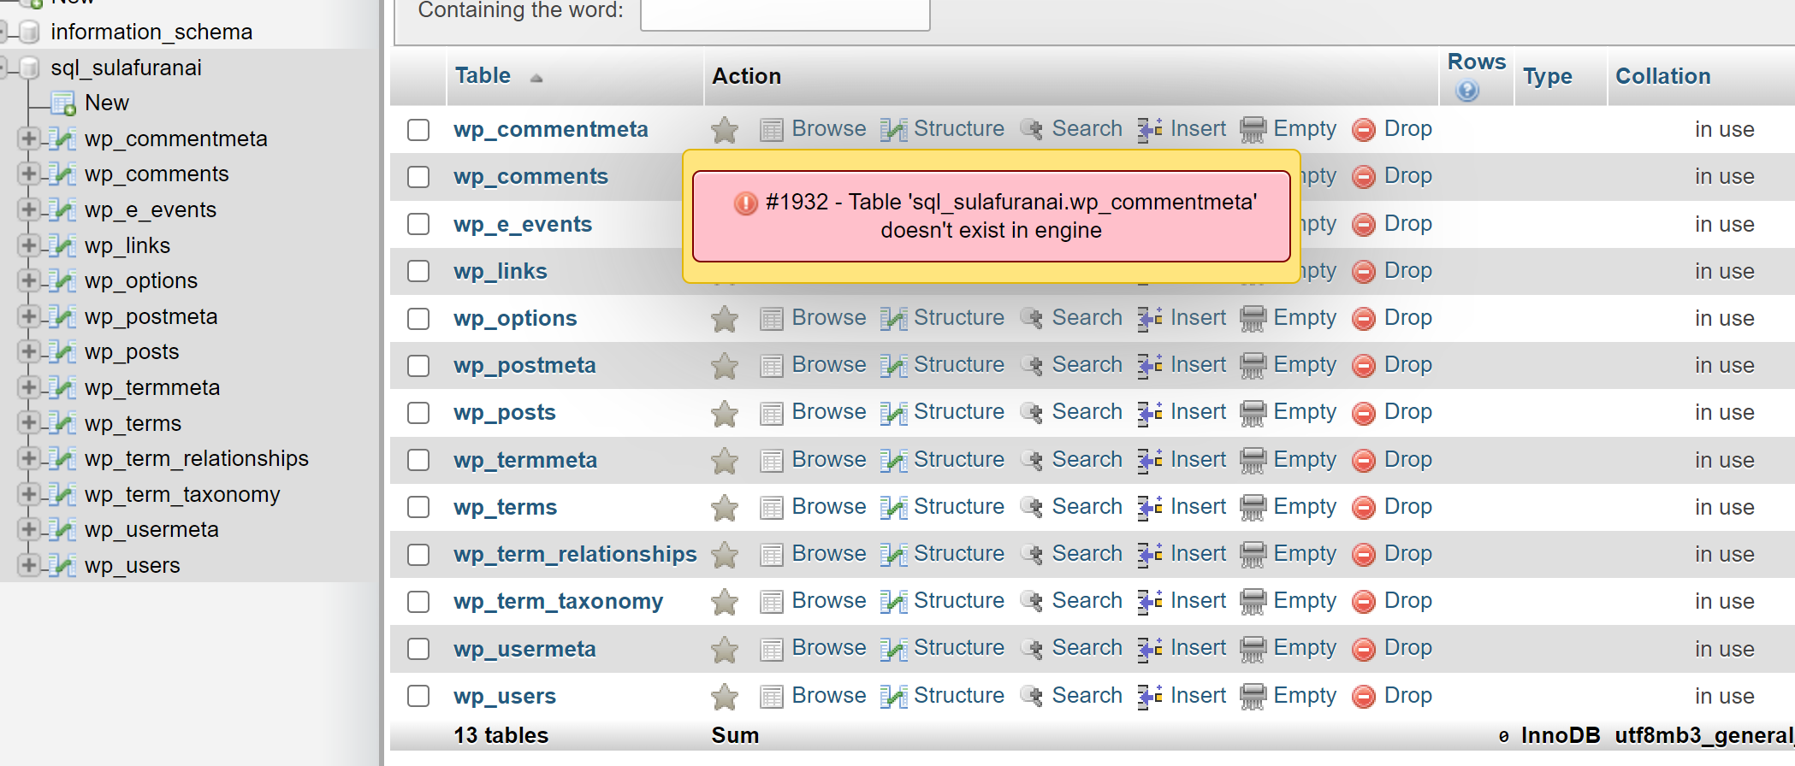Open information_schema database in sidebar

151,32
